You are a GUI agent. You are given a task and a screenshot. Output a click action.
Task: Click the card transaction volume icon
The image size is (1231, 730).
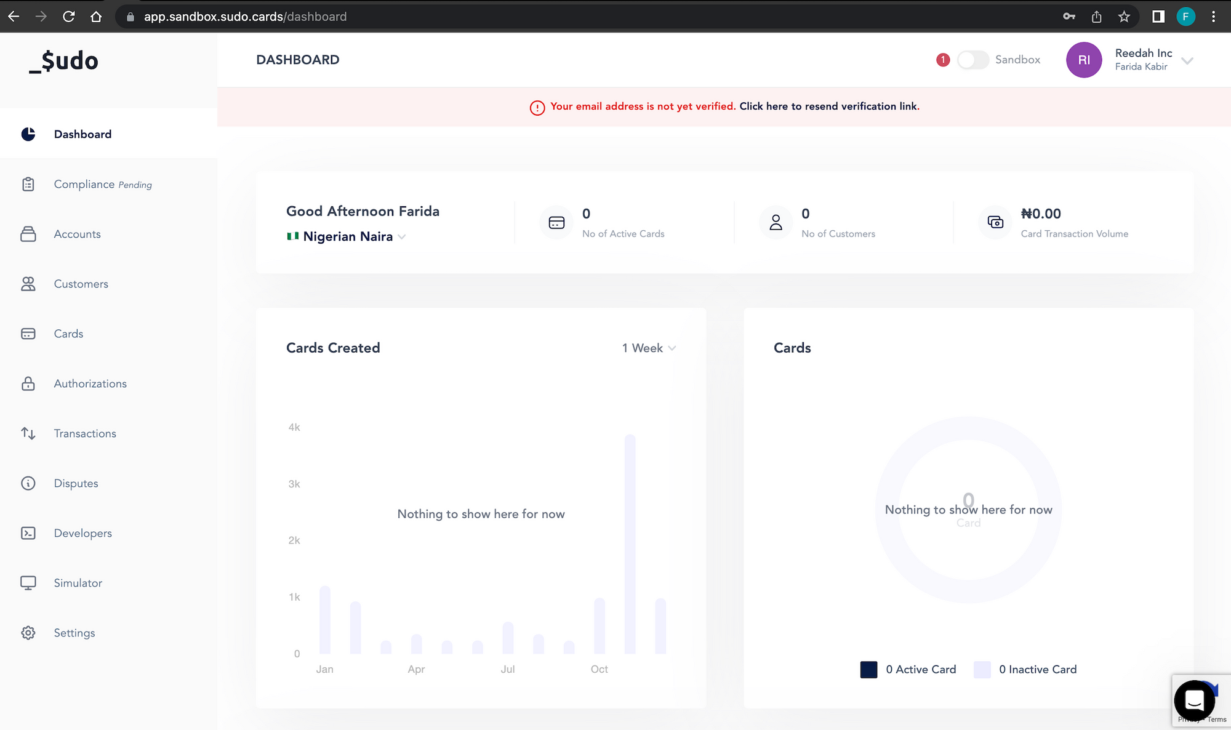pyautogui.click(x=996, y=222)
